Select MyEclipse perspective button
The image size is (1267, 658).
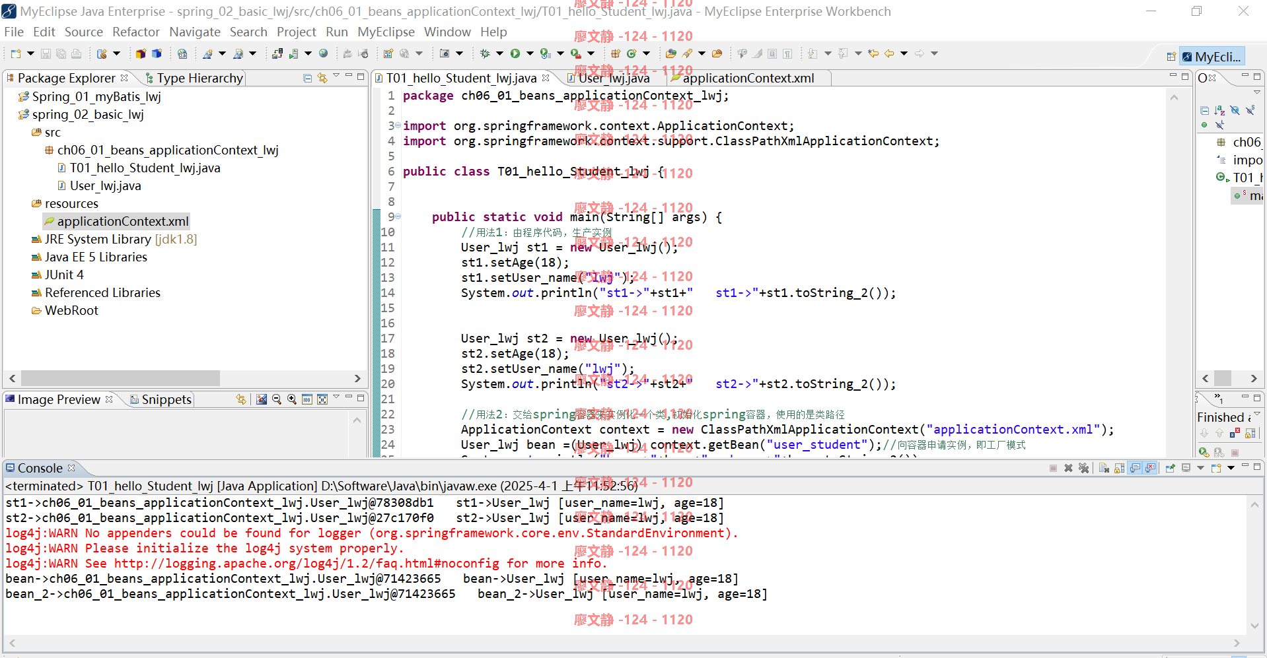pyautogui.click(x=1212, y=57)
